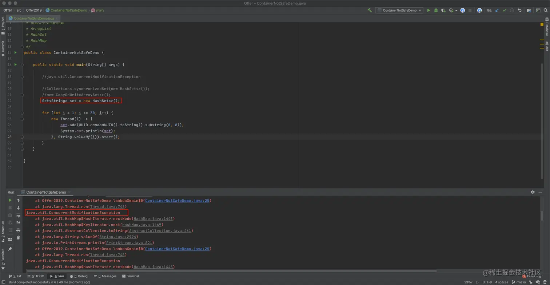The width and height of the screenshot is (550, 285).
Task: Open the 0: Messages tool window
Action: pos(105,276)
